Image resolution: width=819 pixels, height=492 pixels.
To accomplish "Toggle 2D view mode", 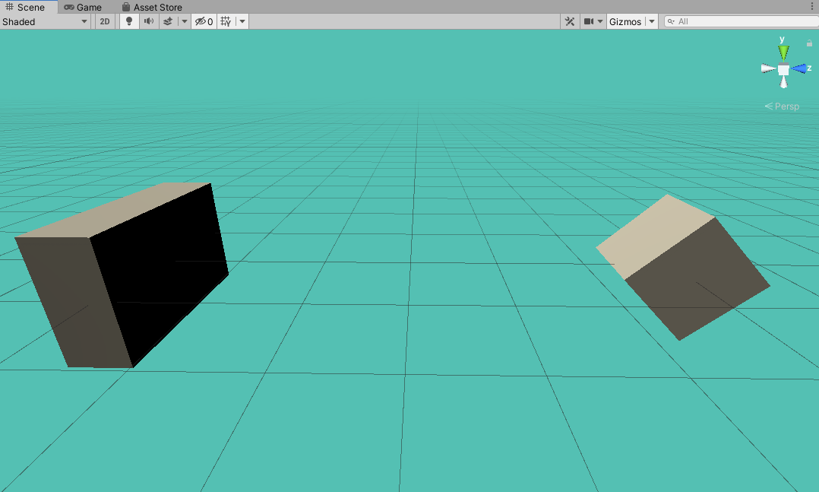I will (105, 21).
